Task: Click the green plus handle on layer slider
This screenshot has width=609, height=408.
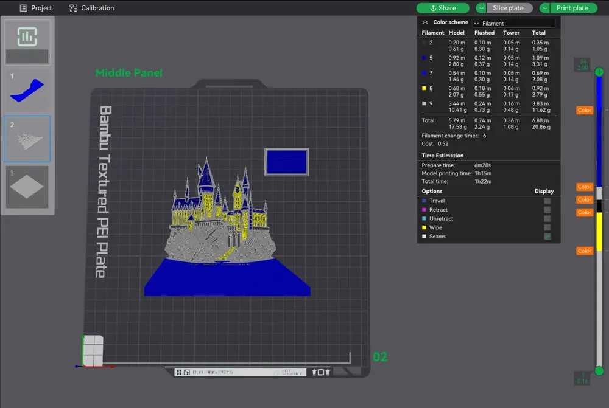Action: (599, 72)
